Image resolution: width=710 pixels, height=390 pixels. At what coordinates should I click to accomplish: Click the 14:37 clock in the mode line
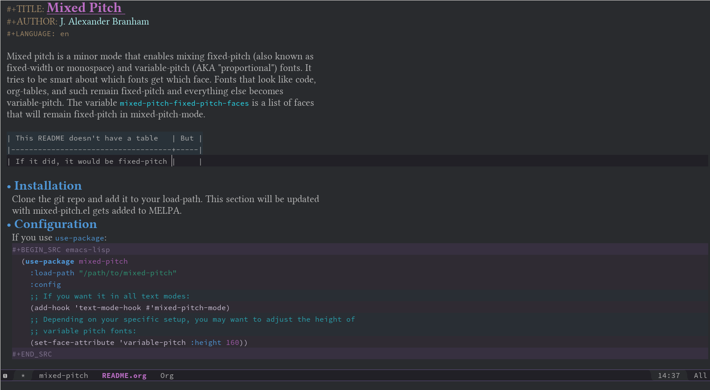point(669,376)
